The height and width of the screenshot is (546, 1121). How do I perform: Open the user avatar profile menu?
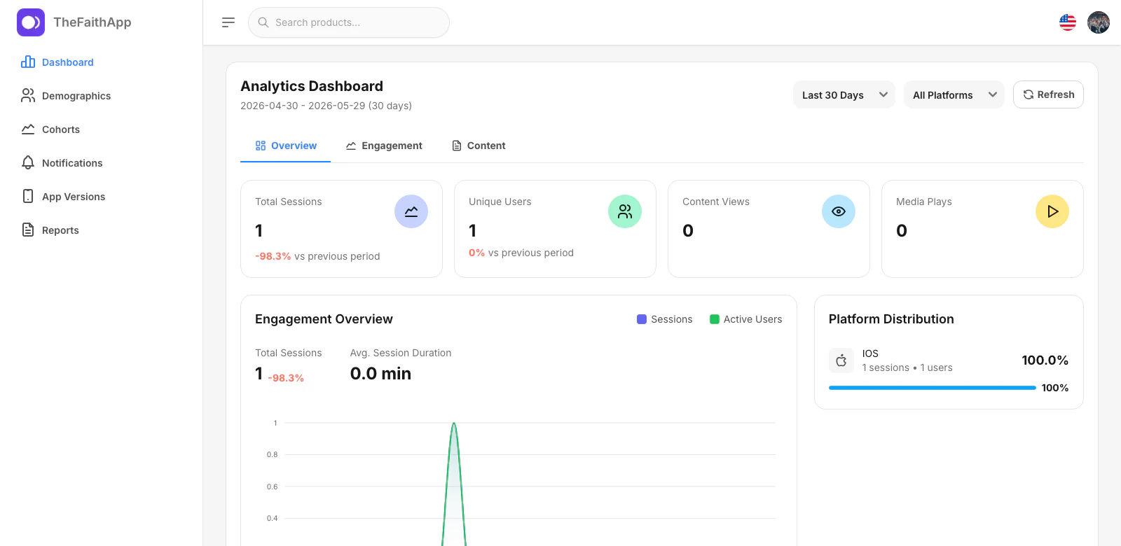1099,22
